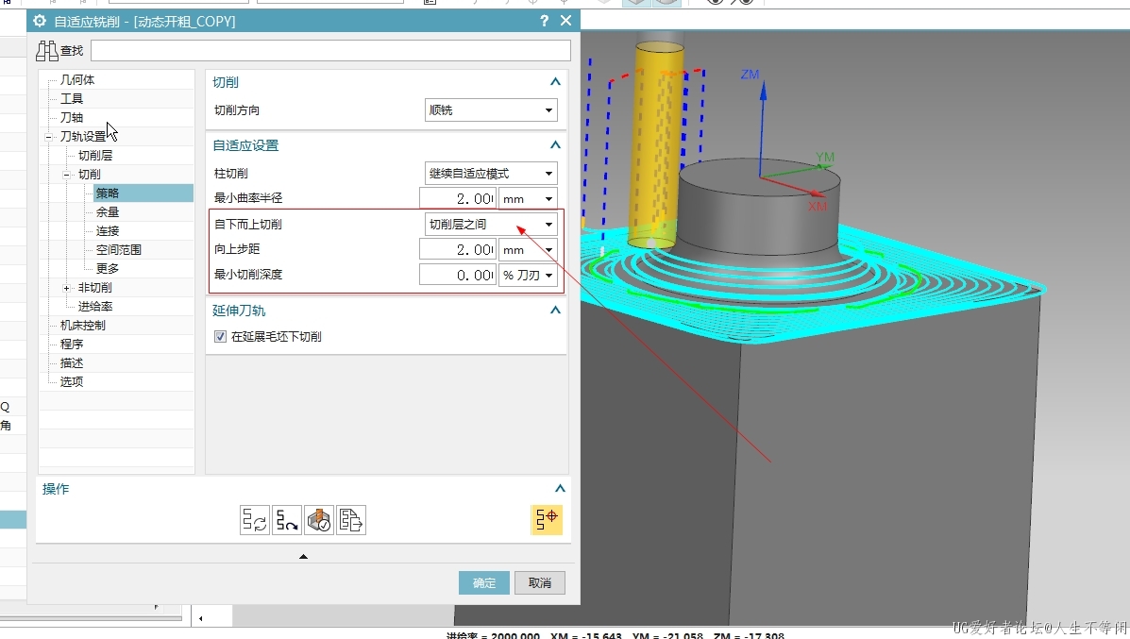Viewport: 1130px width, 639px height.
Task: Click the 确定 button
Action: pos(484,583)
